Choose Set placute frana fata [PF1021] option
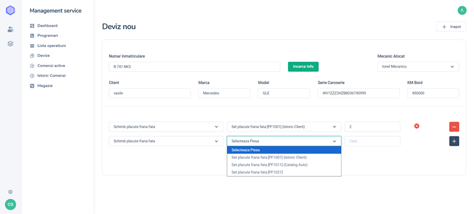The image size is (474, 214). point(284,173)
